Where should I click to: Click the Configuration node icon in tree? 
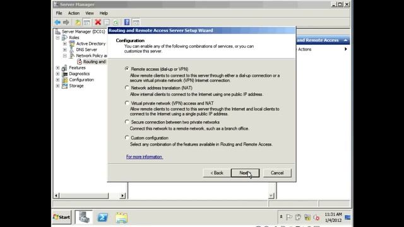click(x=64, y=80)
